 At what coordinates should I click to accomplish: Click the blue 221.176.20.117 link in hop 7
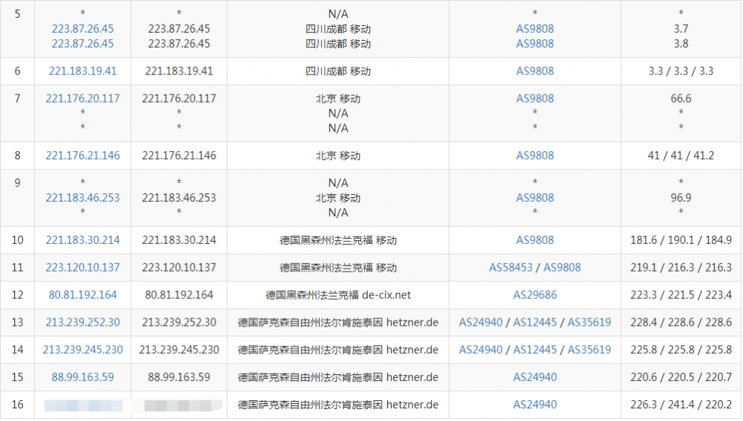(82, 99)
